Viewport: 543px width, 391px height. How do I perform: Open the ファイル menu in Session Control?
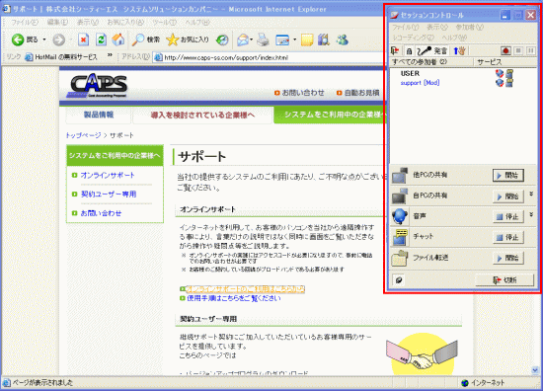(405, 27)
